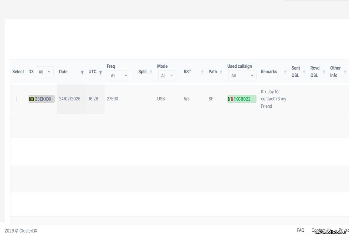Click RST column sort arrows
The width and height of the screenshot is (349, 237).
pos(202,72)
